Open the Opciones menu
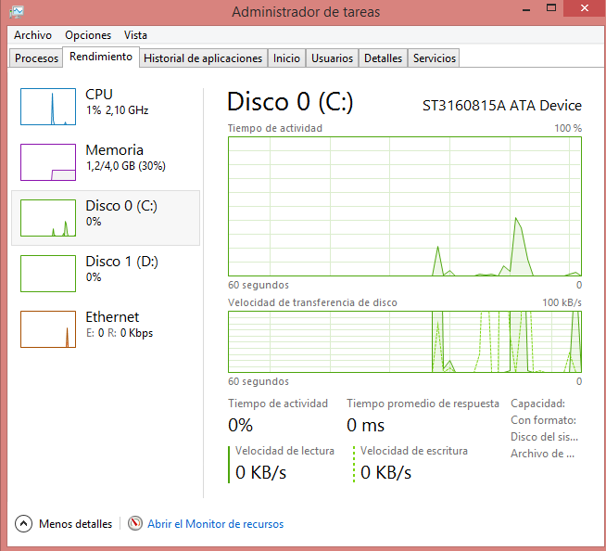 (88, 35)
